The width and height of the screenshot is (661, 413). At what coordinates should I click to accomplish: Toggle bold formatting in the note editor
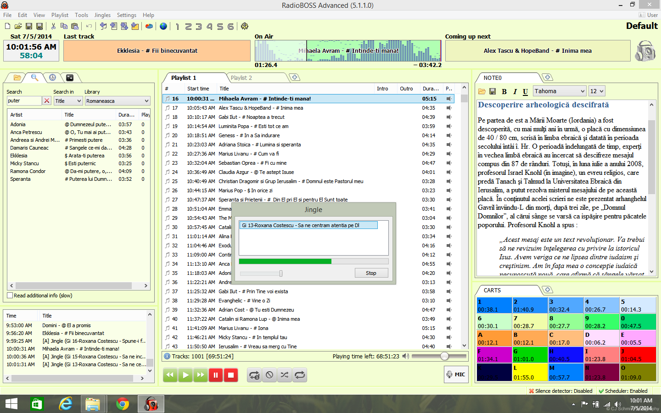click(504, 91)
